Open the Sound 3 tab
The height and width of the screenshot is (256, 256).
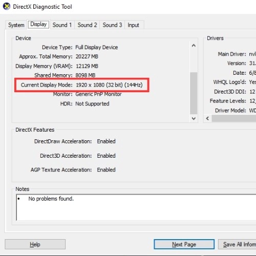112,25
